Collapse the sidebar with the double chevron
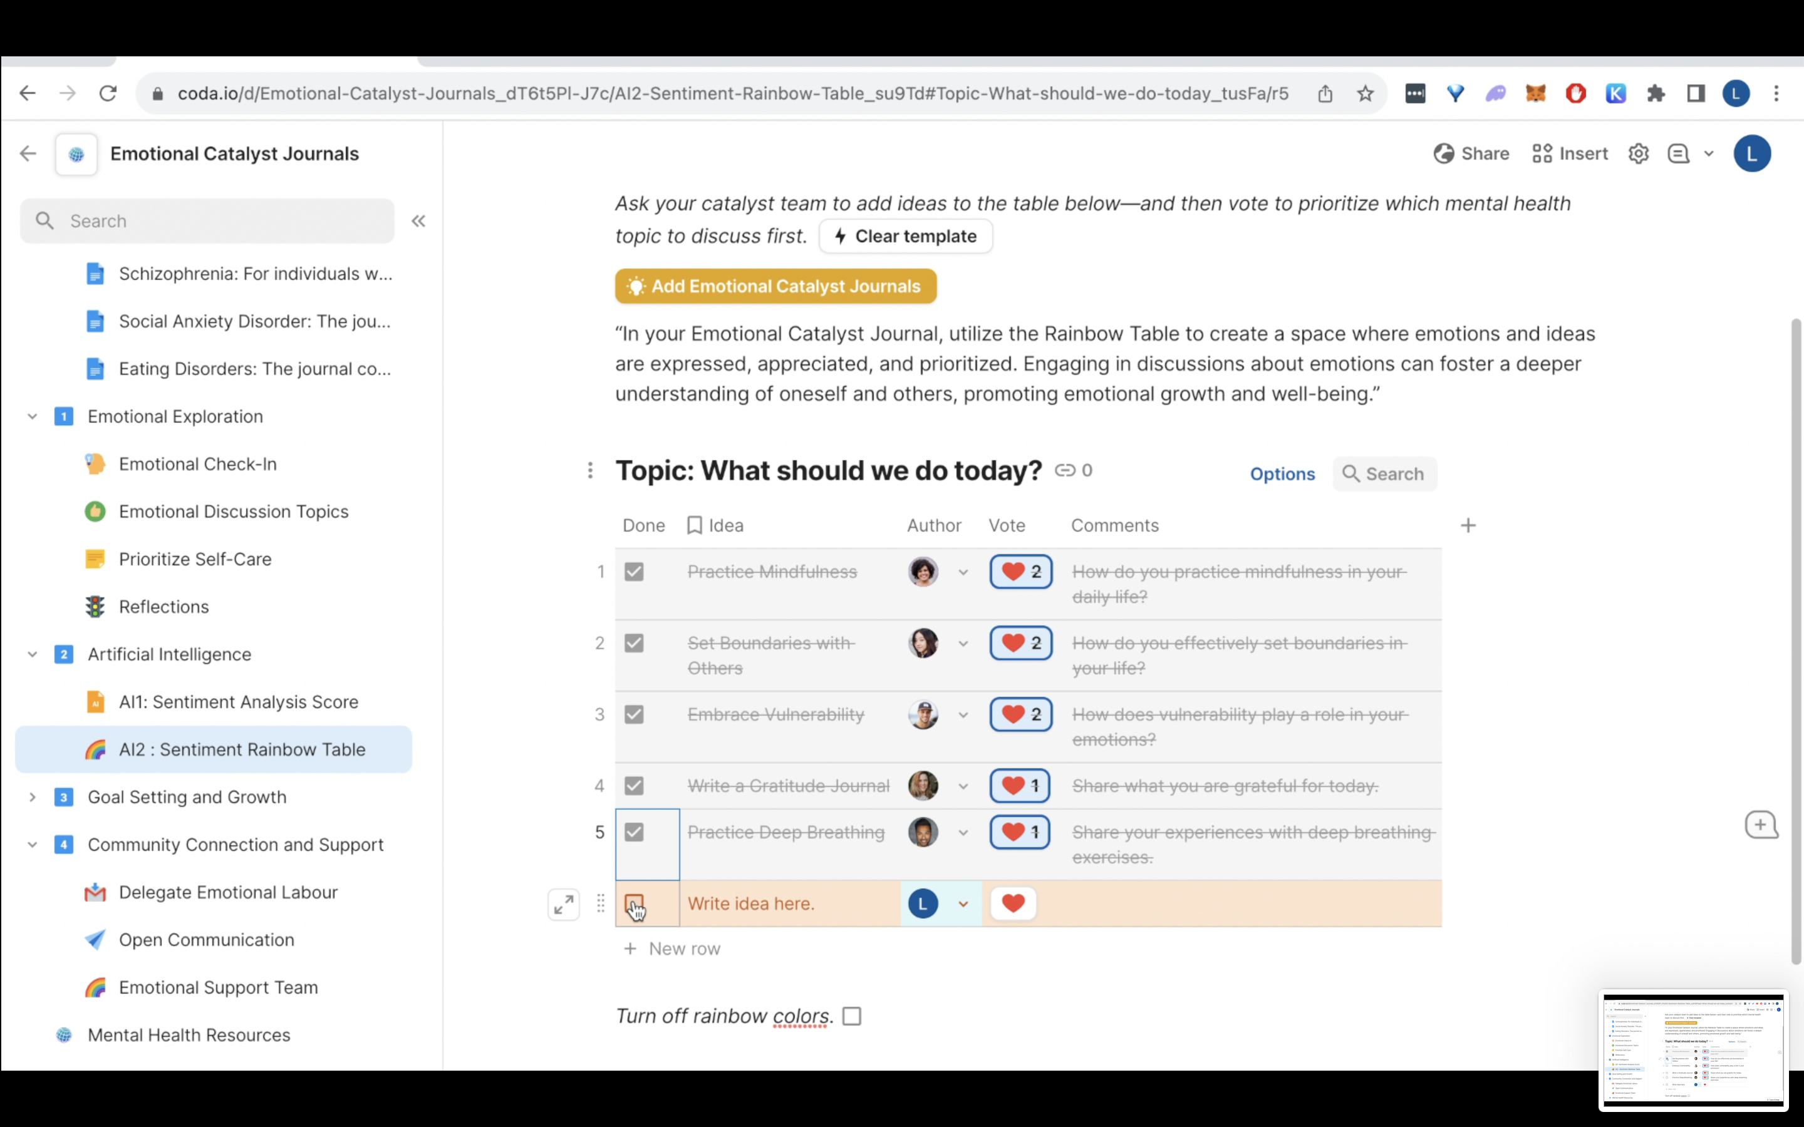This screenshot has height=1127, width=1804. click(418, 220)
